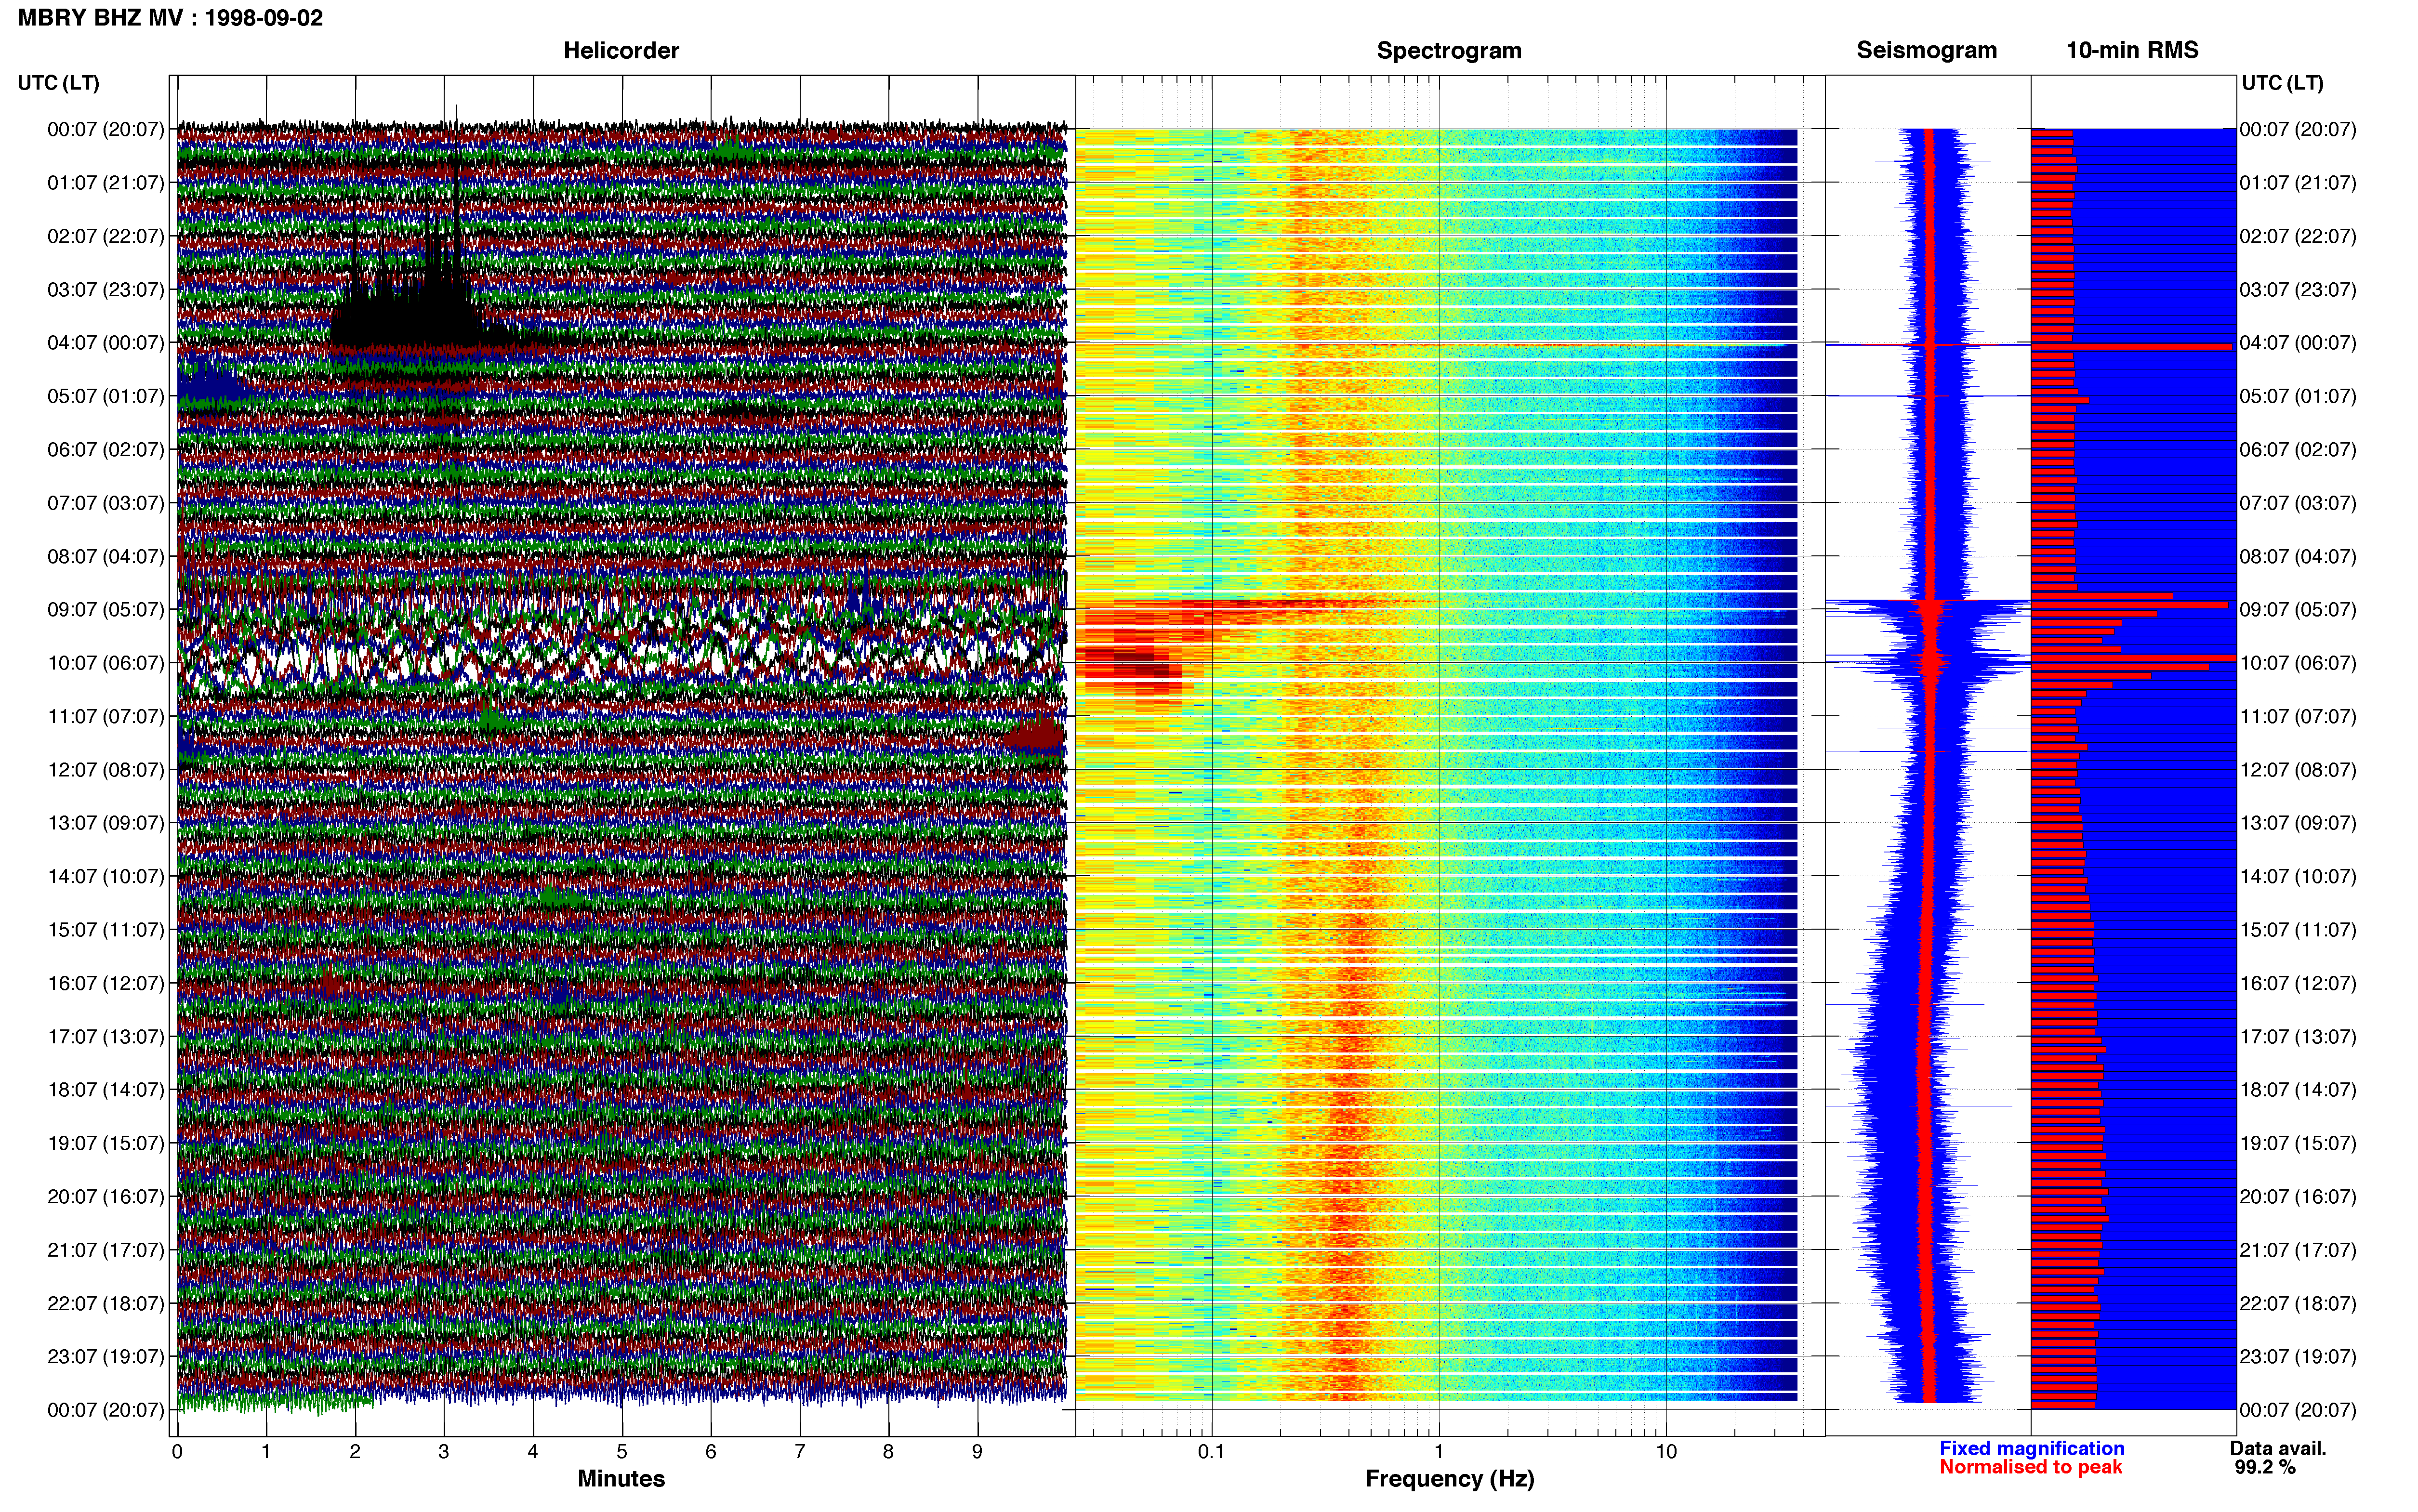Click the minute 5 tick label
Screen dimensions: 2418x1512
(622, 1452)
